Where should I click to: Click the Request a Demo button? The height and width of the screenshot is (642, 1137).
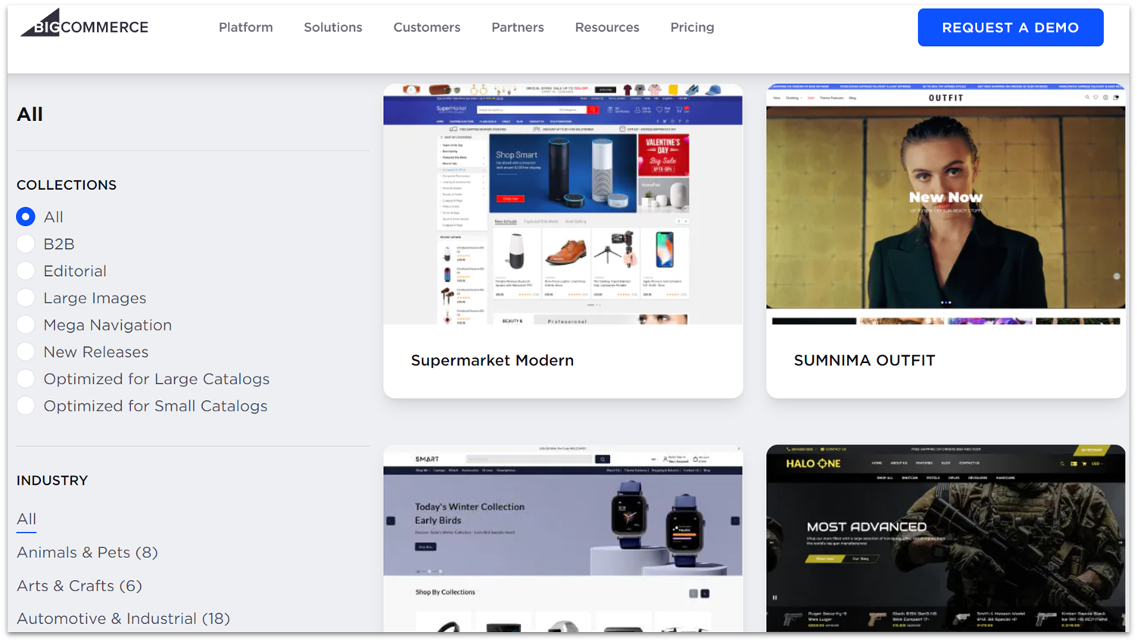point(1011,27)
